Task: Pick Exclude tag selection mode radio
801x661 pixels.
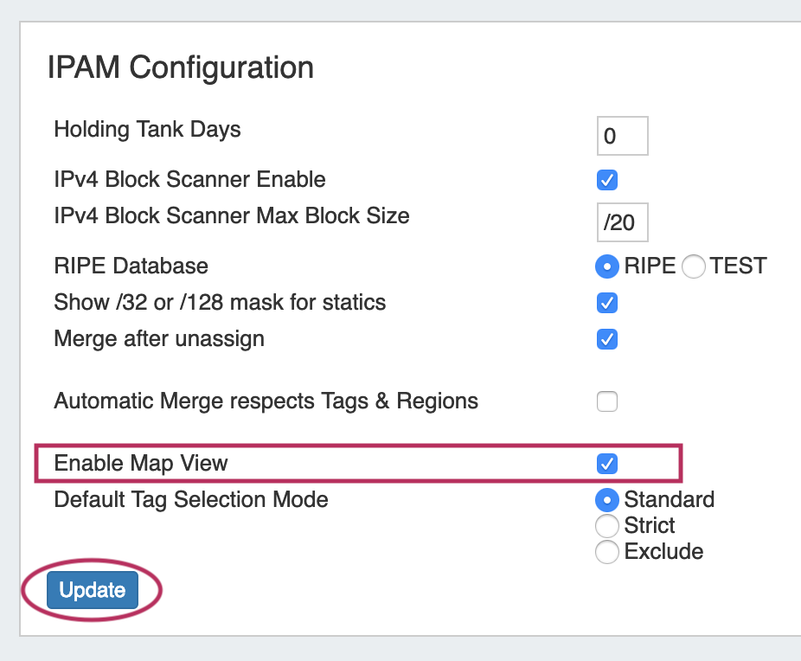Action: tap(608, 551)
